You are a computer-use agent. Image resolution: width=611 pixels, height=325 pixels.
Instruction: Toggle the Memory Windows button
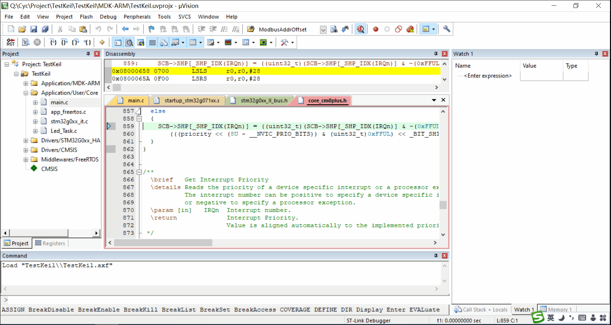(193, 42)
